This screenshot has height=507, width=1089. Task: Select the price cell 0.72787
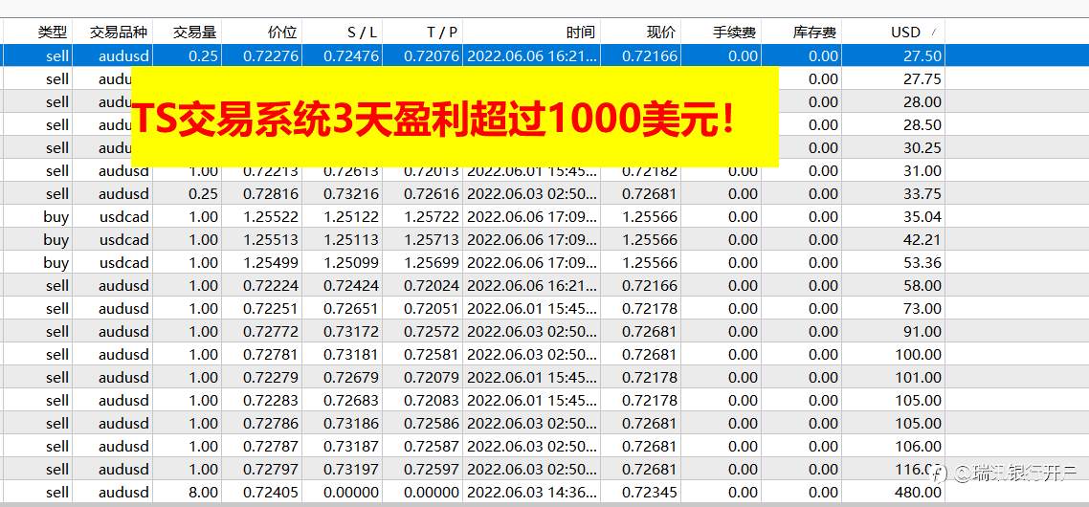click(271, 446)
